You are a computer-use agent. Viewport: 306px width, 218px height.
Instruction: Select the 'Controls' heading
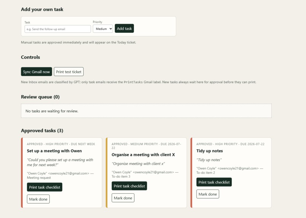(x=30, y=57)
